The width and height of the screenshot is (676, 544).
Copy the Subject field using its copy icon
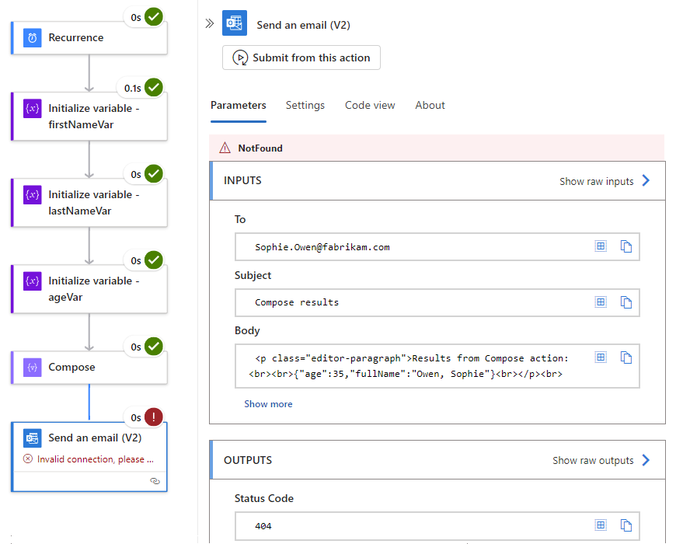[626, 302]
